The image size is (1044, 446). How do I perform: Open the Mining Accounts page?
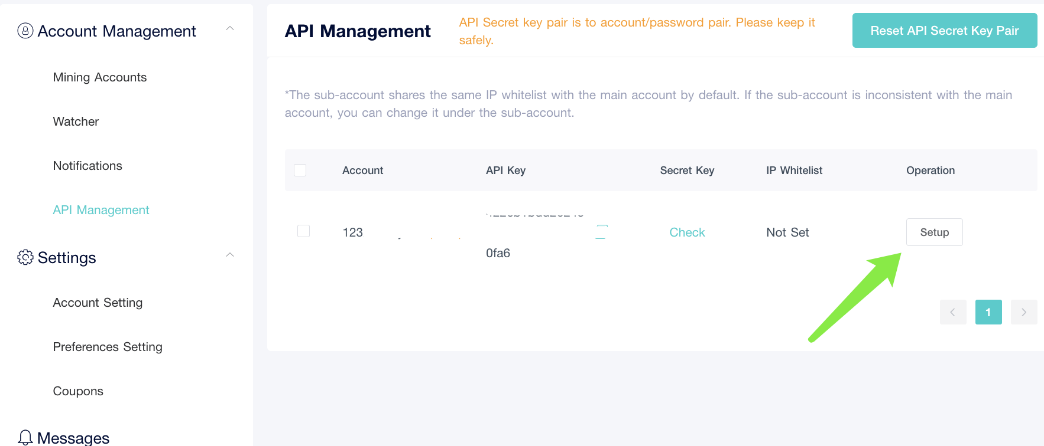[x=99, y=77]
